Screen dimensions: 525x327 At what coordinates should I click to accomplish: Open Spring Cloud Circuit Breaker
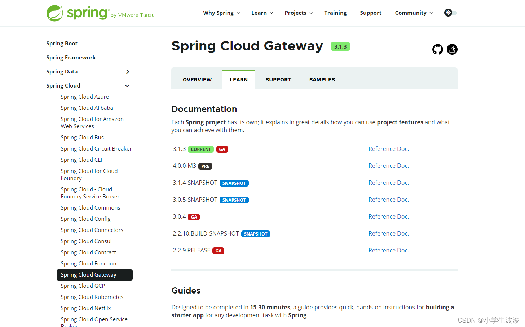(96, 149)
